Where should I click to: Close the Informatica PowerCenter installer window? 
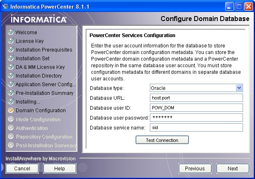pos(248,7)
